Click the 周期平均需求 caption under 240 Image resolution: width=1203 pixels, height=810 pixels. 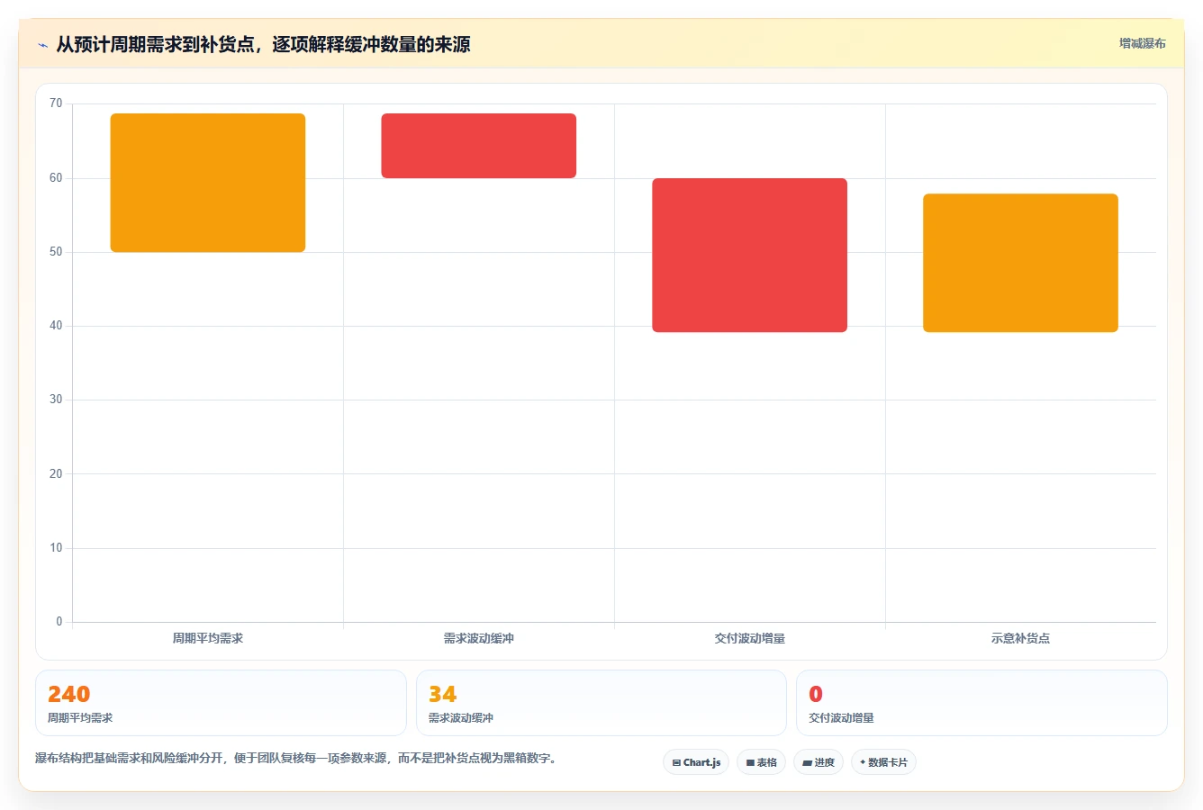click(80, 718)
